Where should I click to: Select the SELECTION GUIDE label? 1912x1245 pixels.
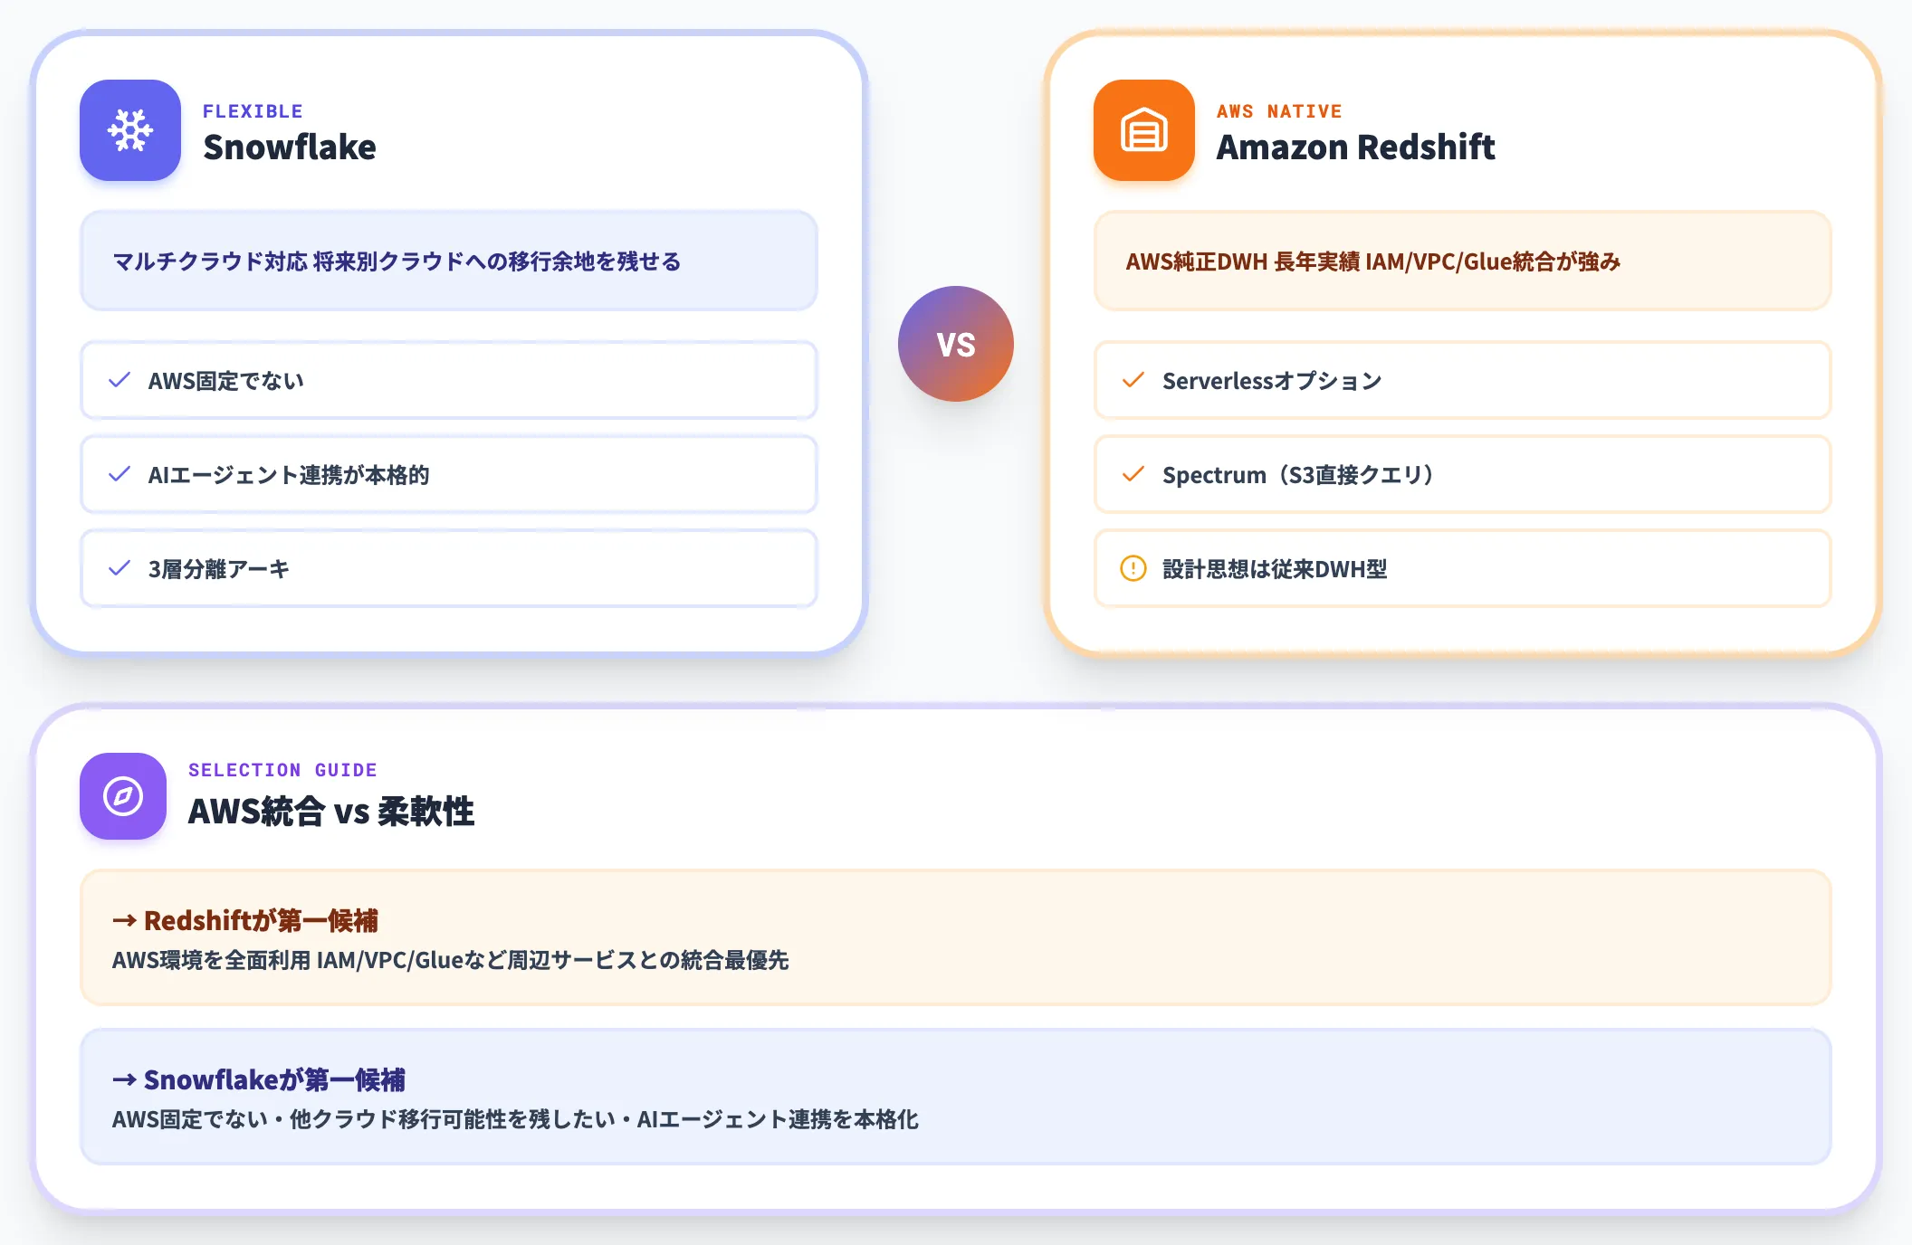click(282, 770)
